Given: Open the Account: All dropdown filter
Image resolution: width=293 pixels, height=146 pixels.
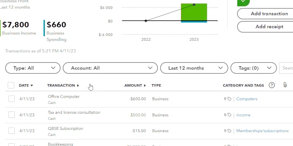Looking at the screenshot, I should (x=110, y=68).
